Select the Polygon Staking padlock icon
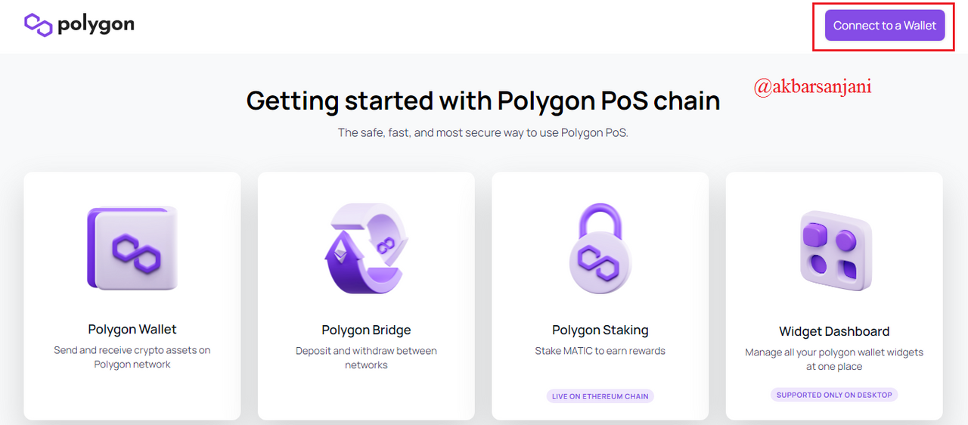The height and width of the screenshot is (425, 968). click(x=600, y=248)
